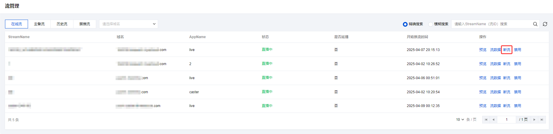Open the 请选择域名 domain dropdown
Image resolution: width=553 pixels, height=134 pixels.
tap(129, 24)
